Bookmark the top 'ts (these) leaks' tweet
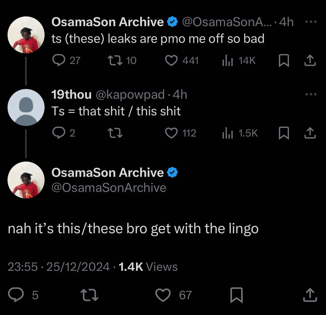 [284, 60]
